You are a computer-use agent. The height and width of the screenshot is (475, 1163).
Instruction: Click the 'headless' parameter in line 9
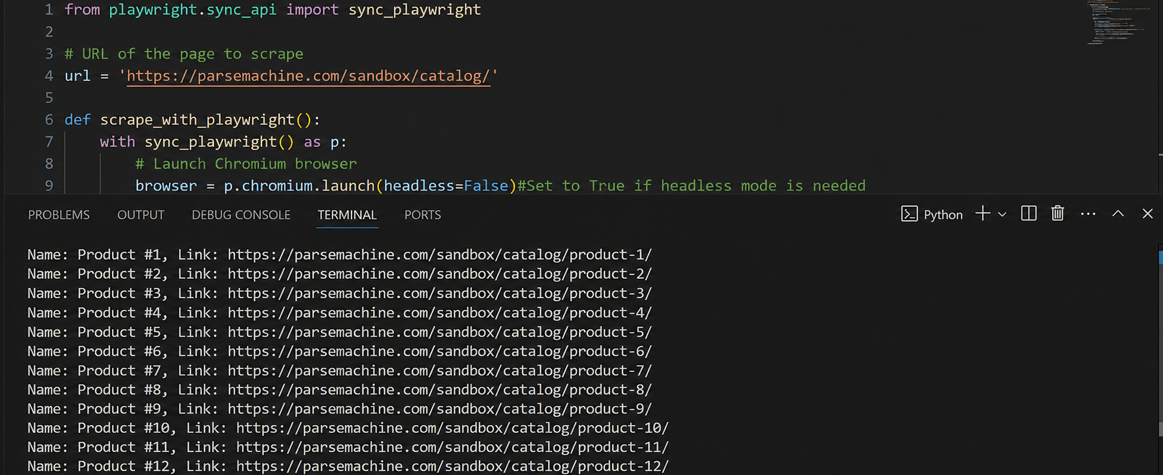(x=418, y=186)
